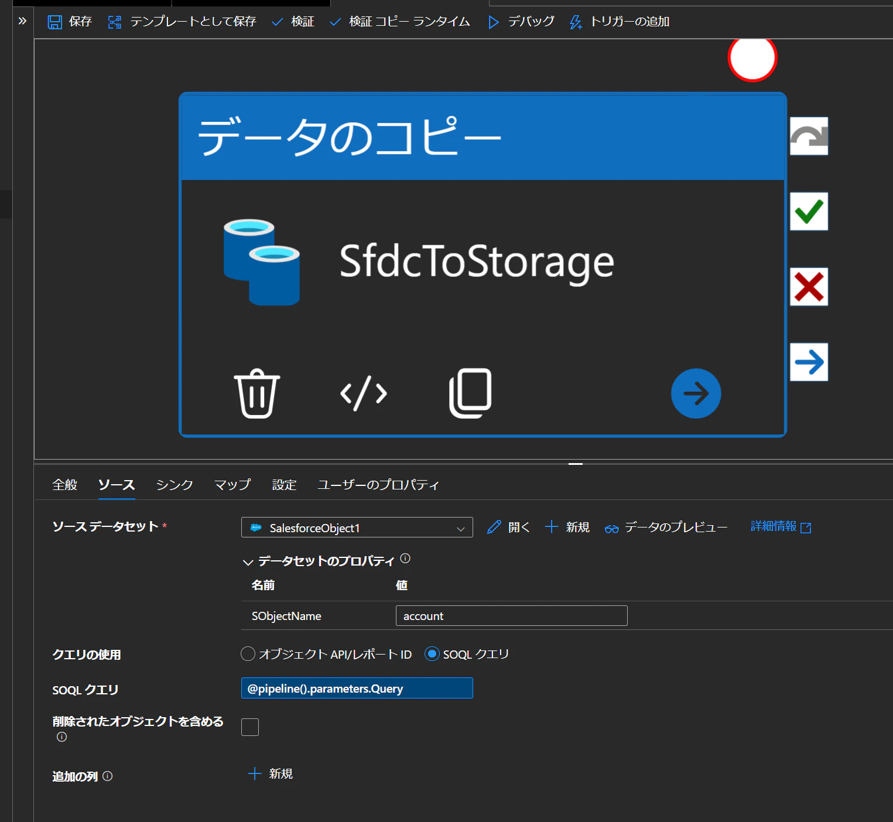Select 検証 コピー ランタイム toolbar item
The image size is (893, 822).
click(x=400, y=22)
